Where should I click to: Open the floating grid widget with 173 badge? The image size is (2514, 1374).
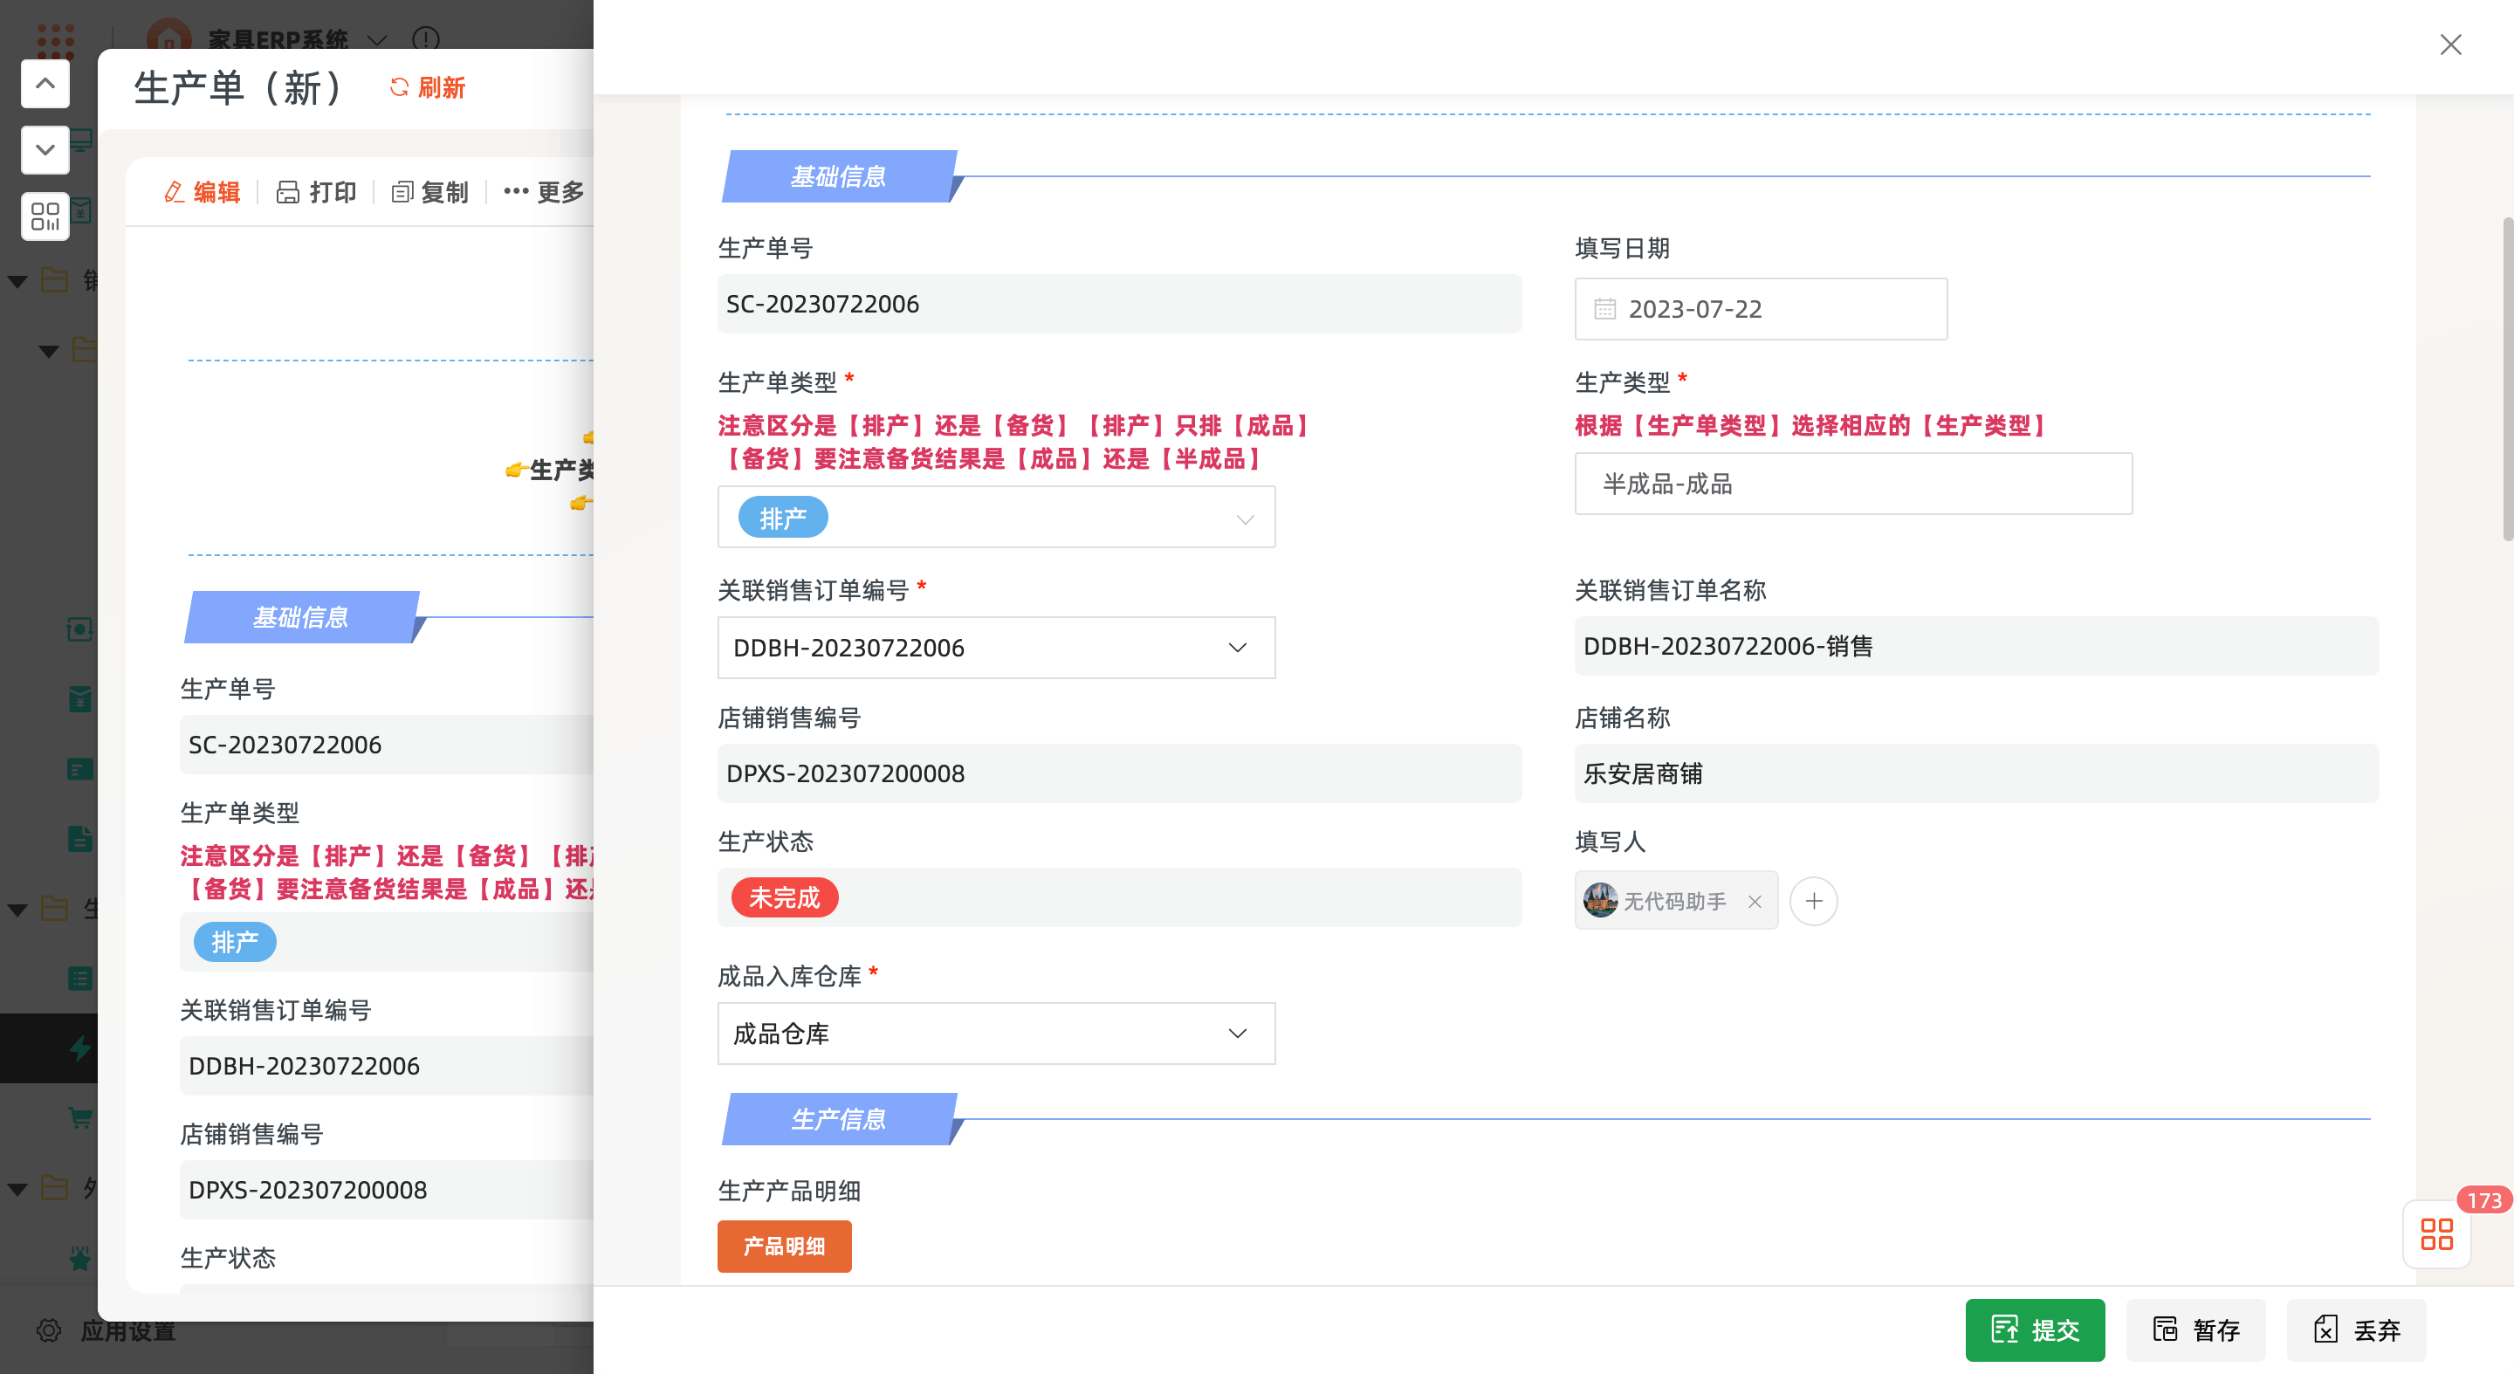click(x=2436, y=1233)
